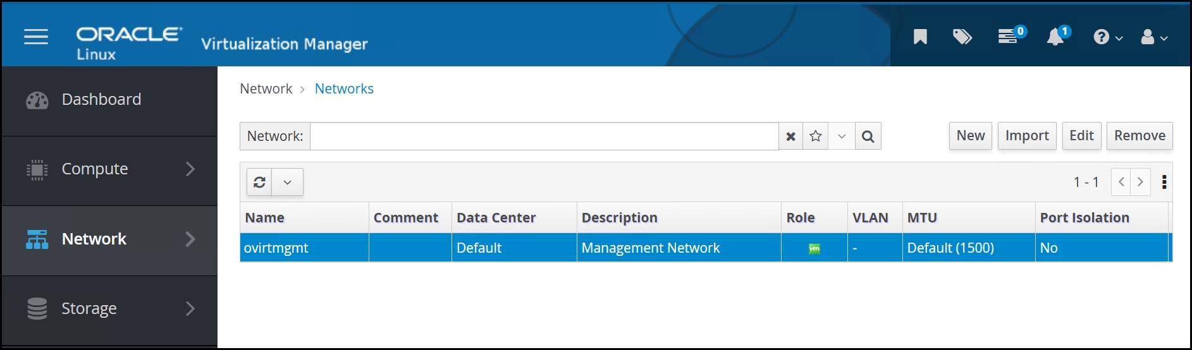Click the Default (1500) MTU cell
This screenshot has height=350, width=1192.
(x=969, y=248)
